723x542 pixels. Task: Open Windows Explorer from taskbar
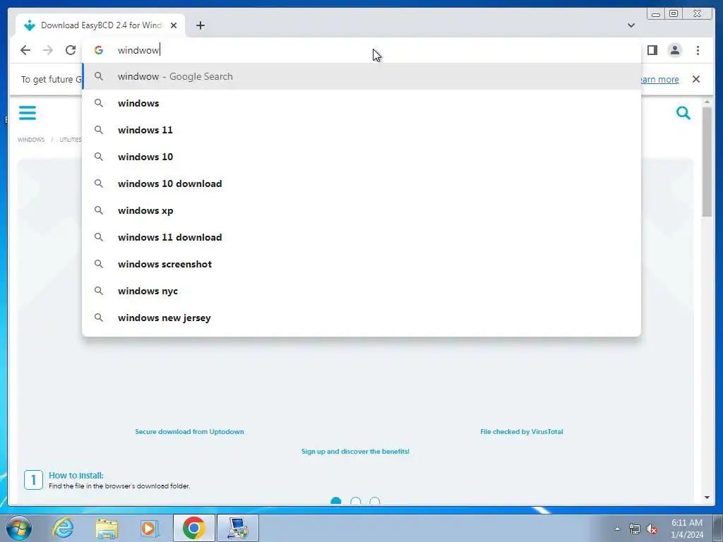pyautogui.click(x=107, y=528)
